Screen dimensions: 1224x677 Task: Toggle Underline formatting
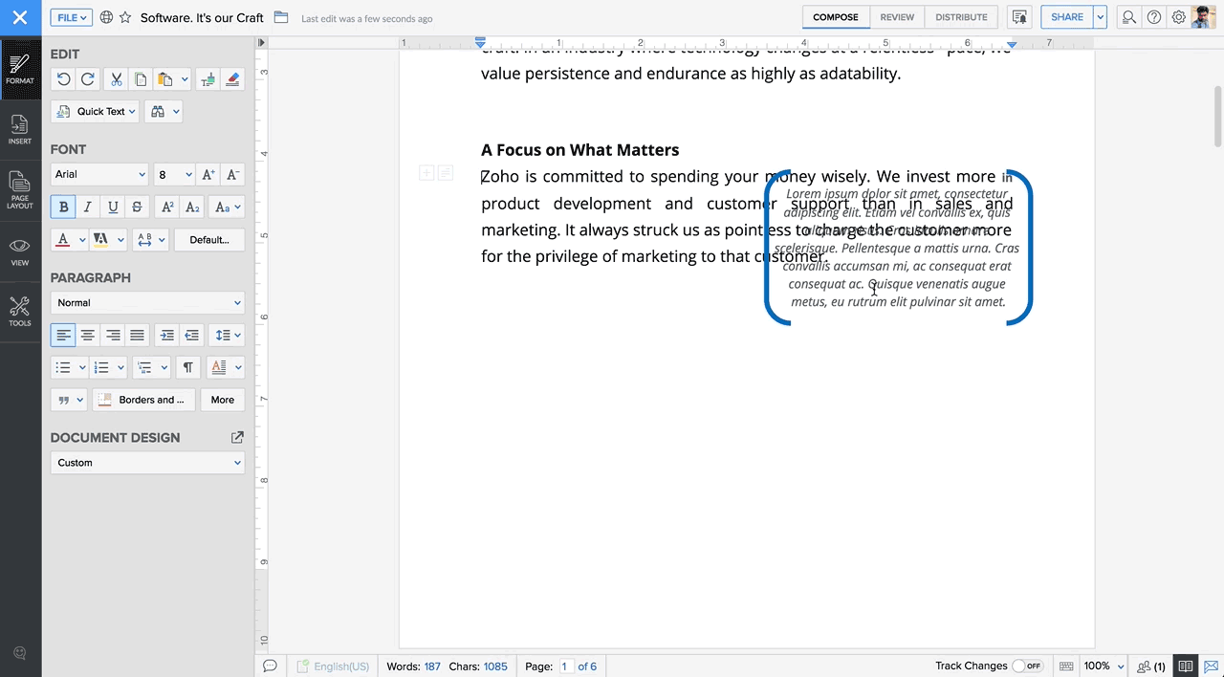click(112, 207)
